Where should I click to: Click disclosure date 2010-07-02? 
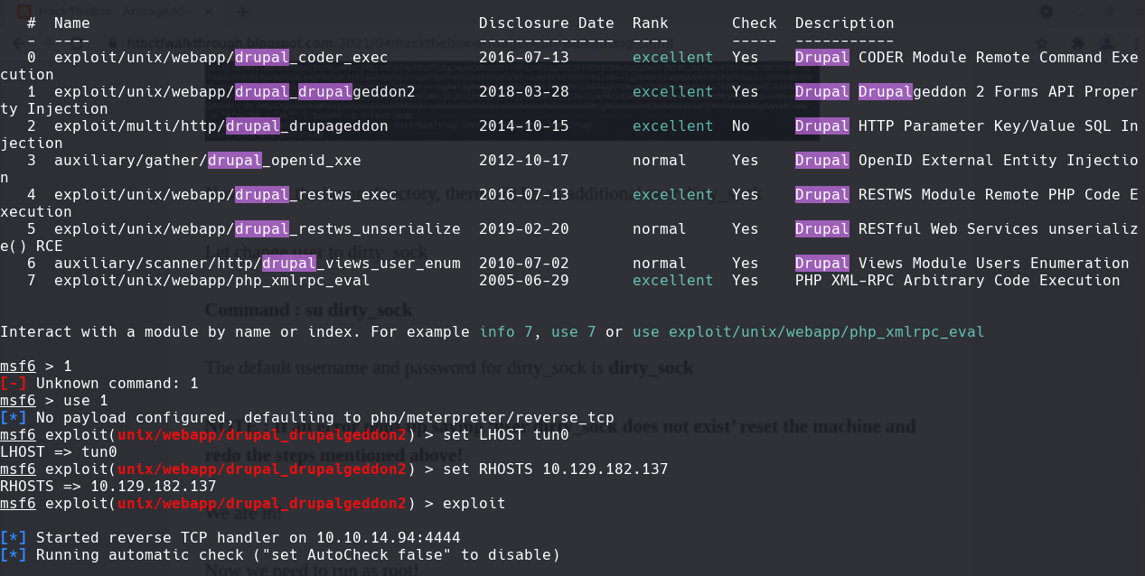pyautogui.click(x=524, y=264)
